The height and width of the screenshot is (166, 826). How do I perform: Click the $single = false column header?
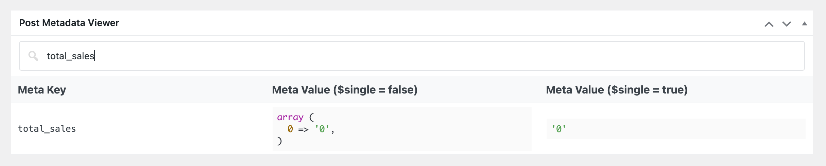point(345,90)
